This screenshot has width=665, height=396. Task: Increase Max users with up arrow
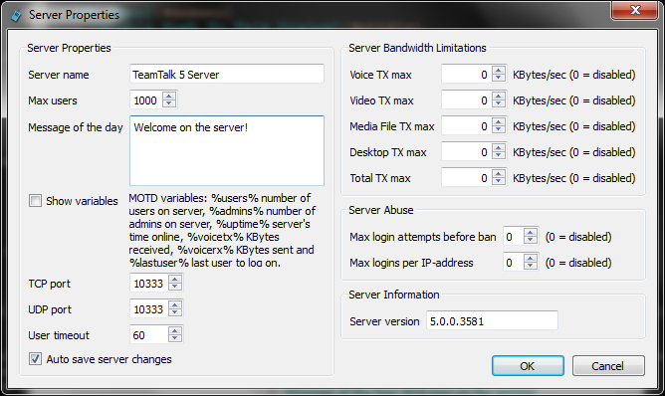point(169,97)
